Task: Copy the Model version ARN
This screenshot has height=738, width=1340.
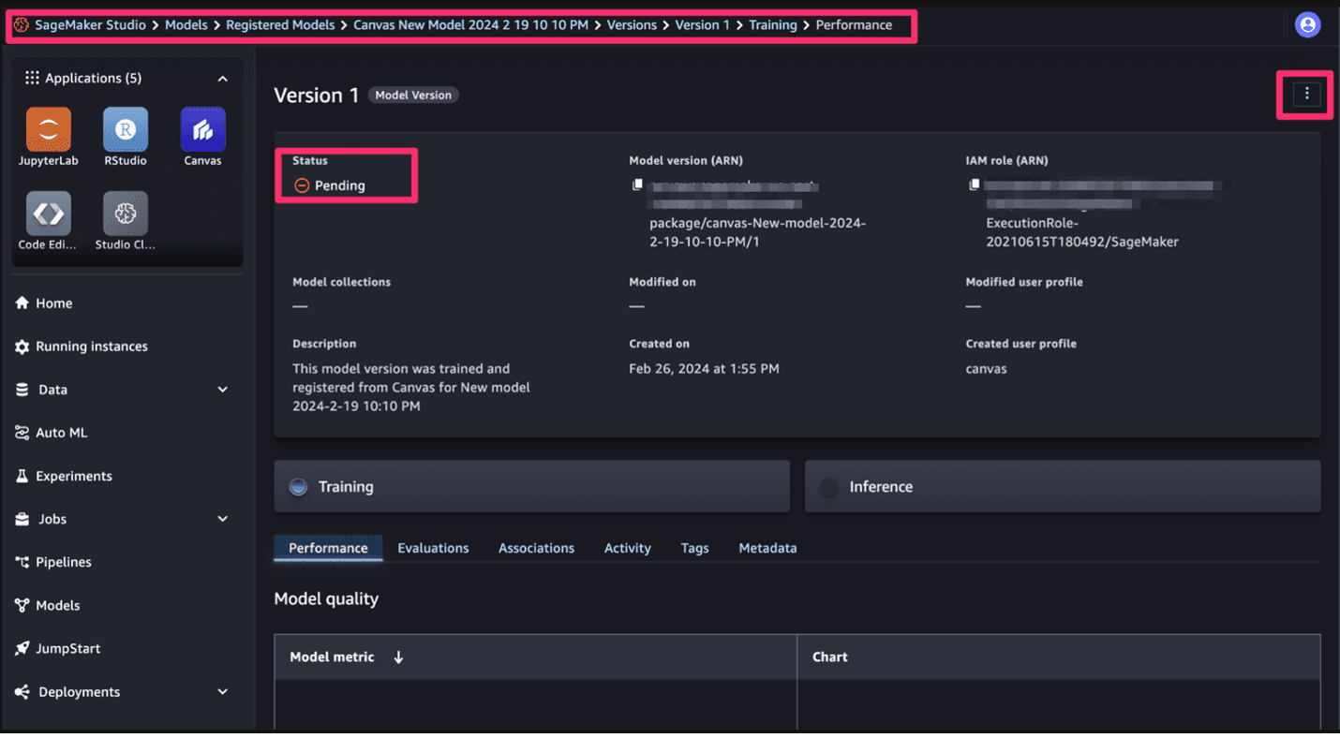Action: pyautogui.click(x=637, y=184)
